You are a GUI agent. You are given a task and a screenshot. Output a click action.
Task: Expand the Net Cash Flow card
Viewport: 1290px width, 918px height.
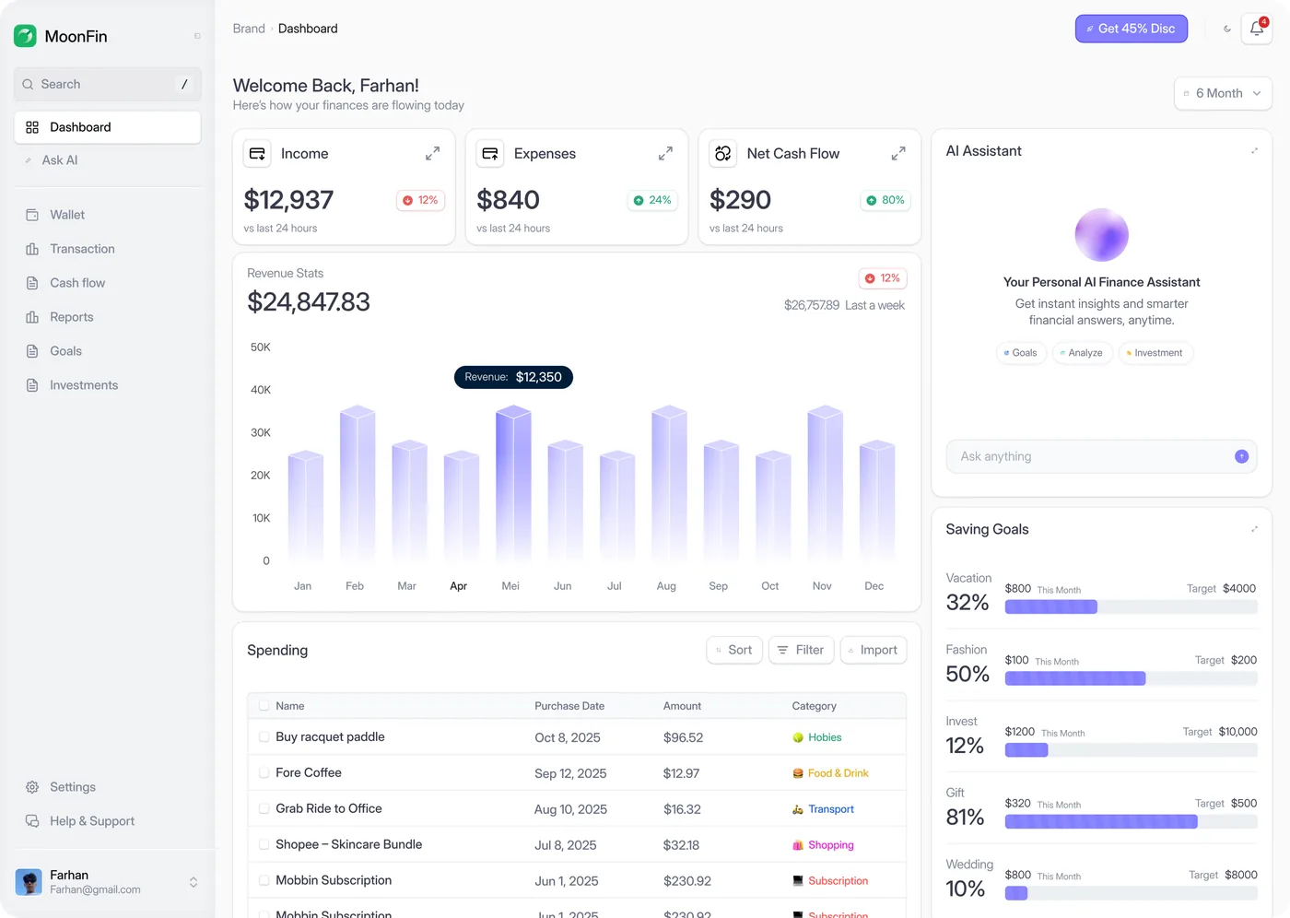(898, 154)
